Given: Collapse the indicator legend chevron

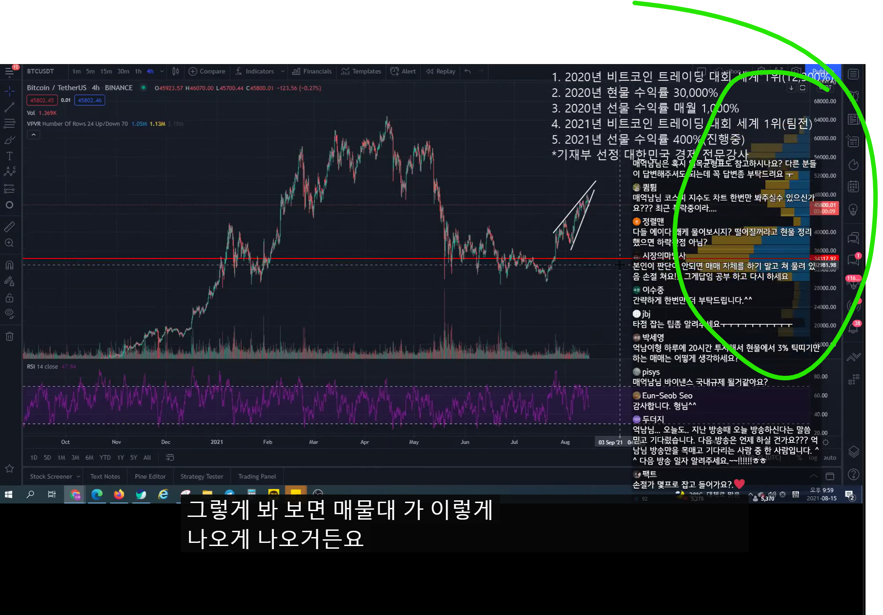Looking at the screenshot, I should 34,134.
